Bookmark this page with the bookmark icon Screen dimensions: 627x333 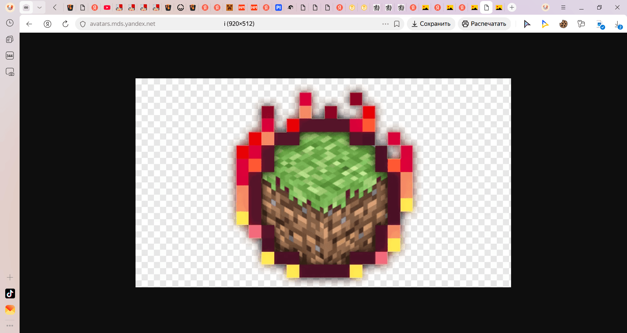tap(397, 24)
